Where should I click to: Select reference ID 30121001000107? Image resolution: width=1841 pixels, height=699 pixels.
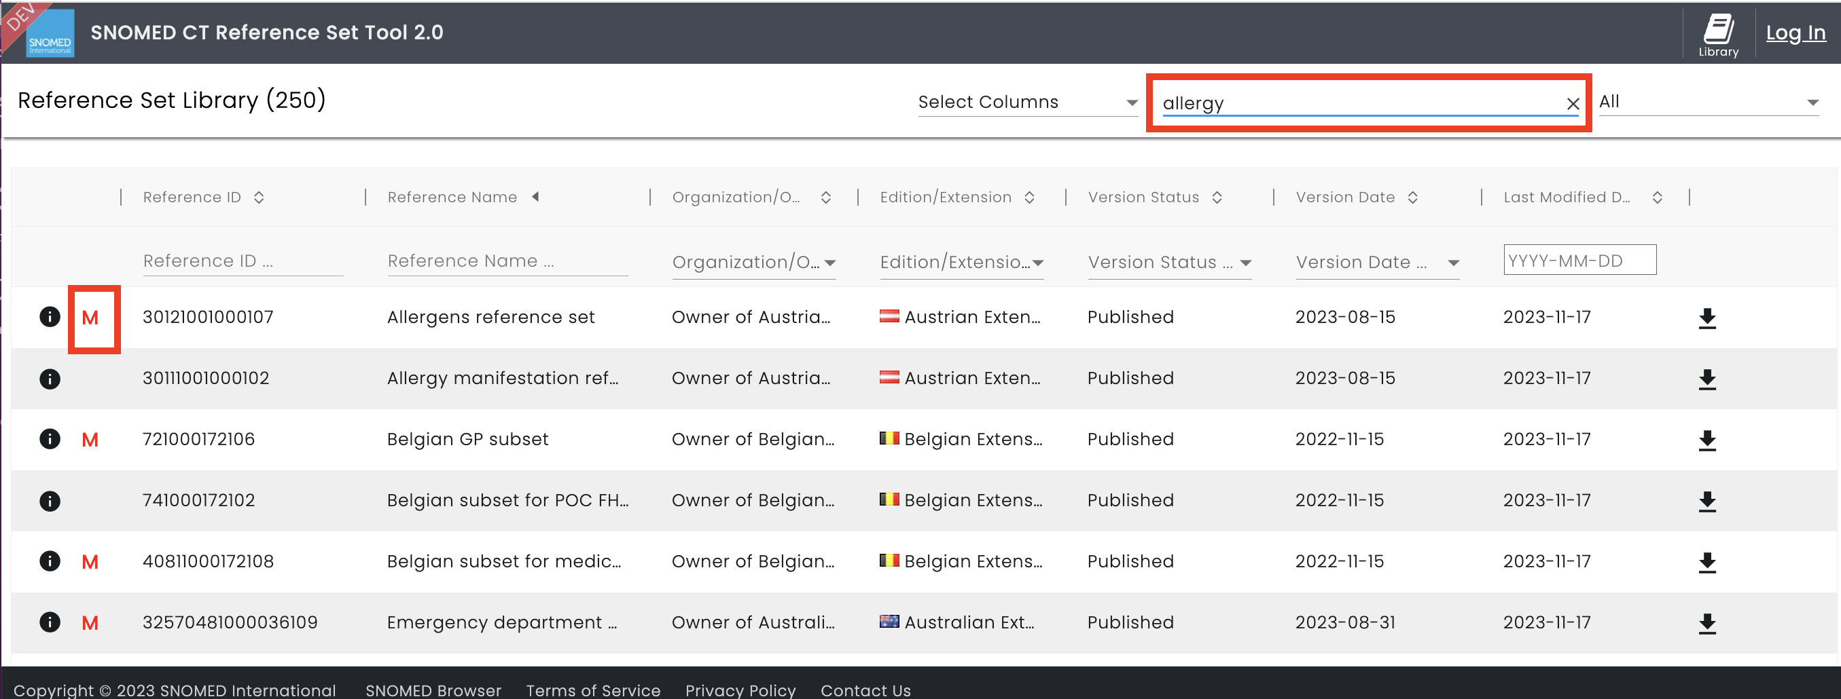(x=208, y=317)
